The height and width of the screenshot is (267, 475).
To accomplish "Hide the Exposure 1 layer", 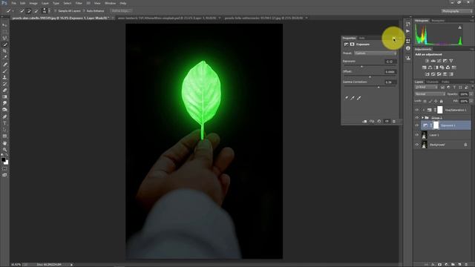I will tap(417, 125).
